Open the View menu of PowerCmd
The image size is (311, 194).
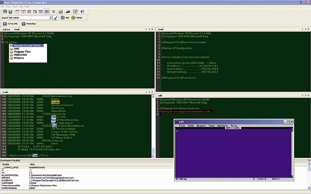8,7
